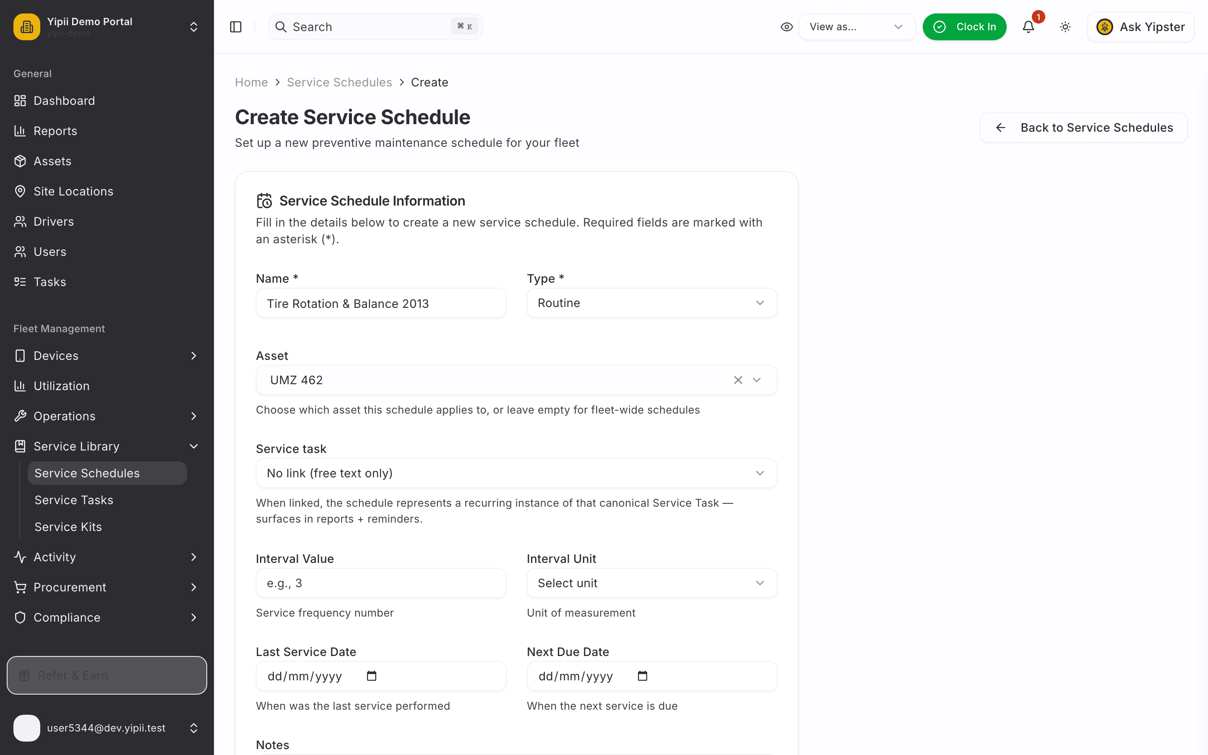This screenshot has height=755, width=1208.
Task: Open the Reports menu item
Action: (x=107, y=131)
